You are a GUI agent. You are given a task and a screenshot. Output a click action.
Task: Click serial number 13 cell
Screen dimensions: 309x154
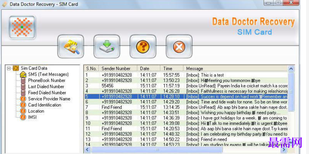[x=88, y=139]
